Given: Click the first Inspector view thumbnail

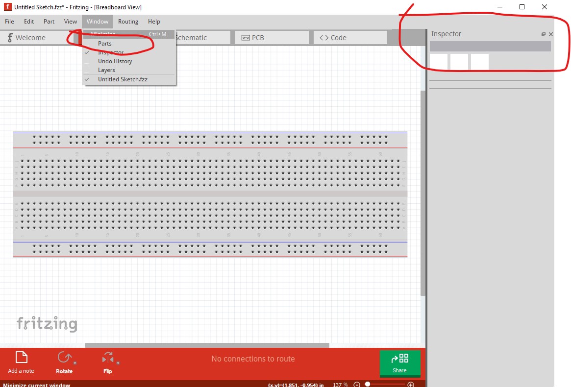Looking at the screenshot, I should [439, 62].
